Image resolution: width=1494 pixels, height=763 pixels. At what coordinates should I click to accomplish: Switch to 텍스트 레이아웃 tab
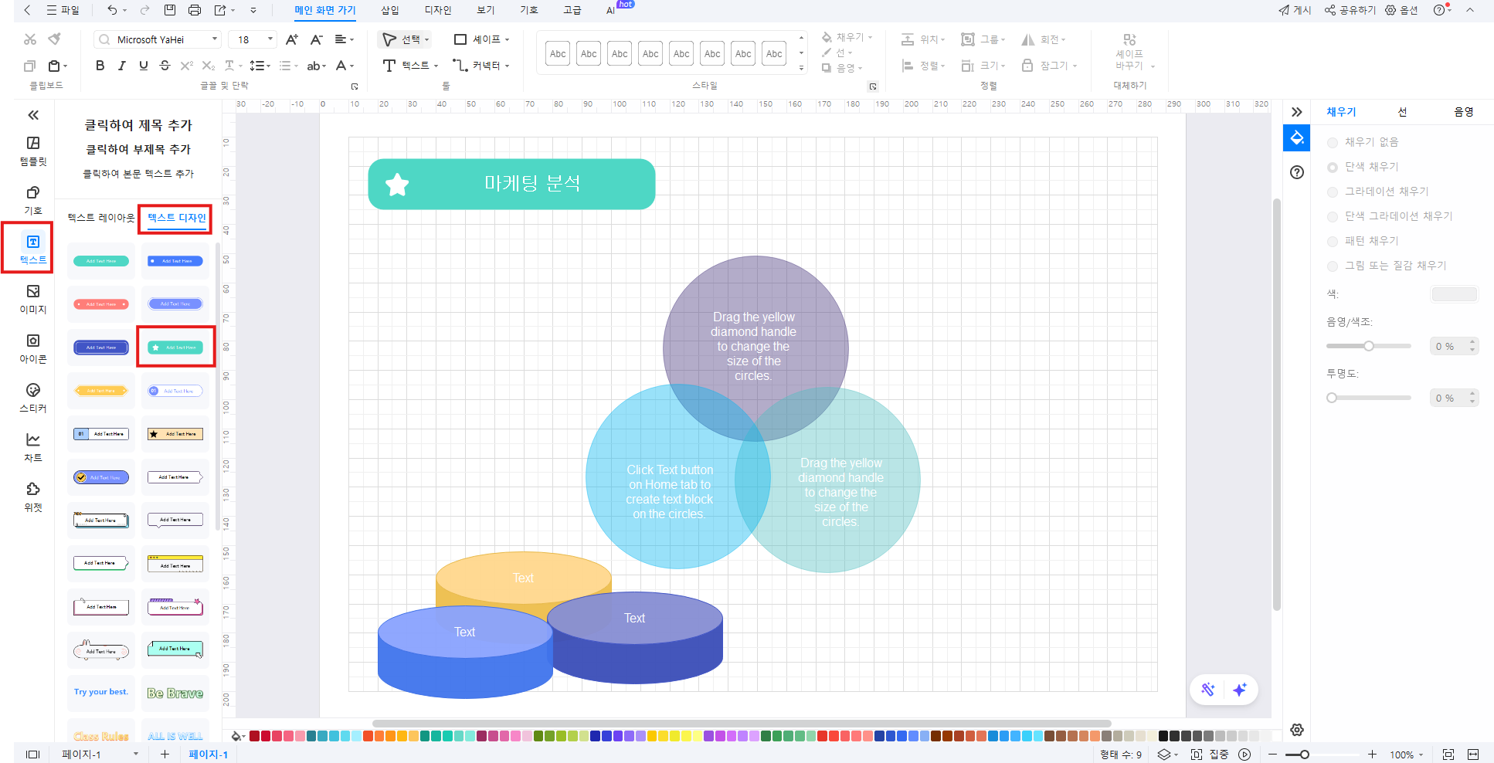point(101,218)
